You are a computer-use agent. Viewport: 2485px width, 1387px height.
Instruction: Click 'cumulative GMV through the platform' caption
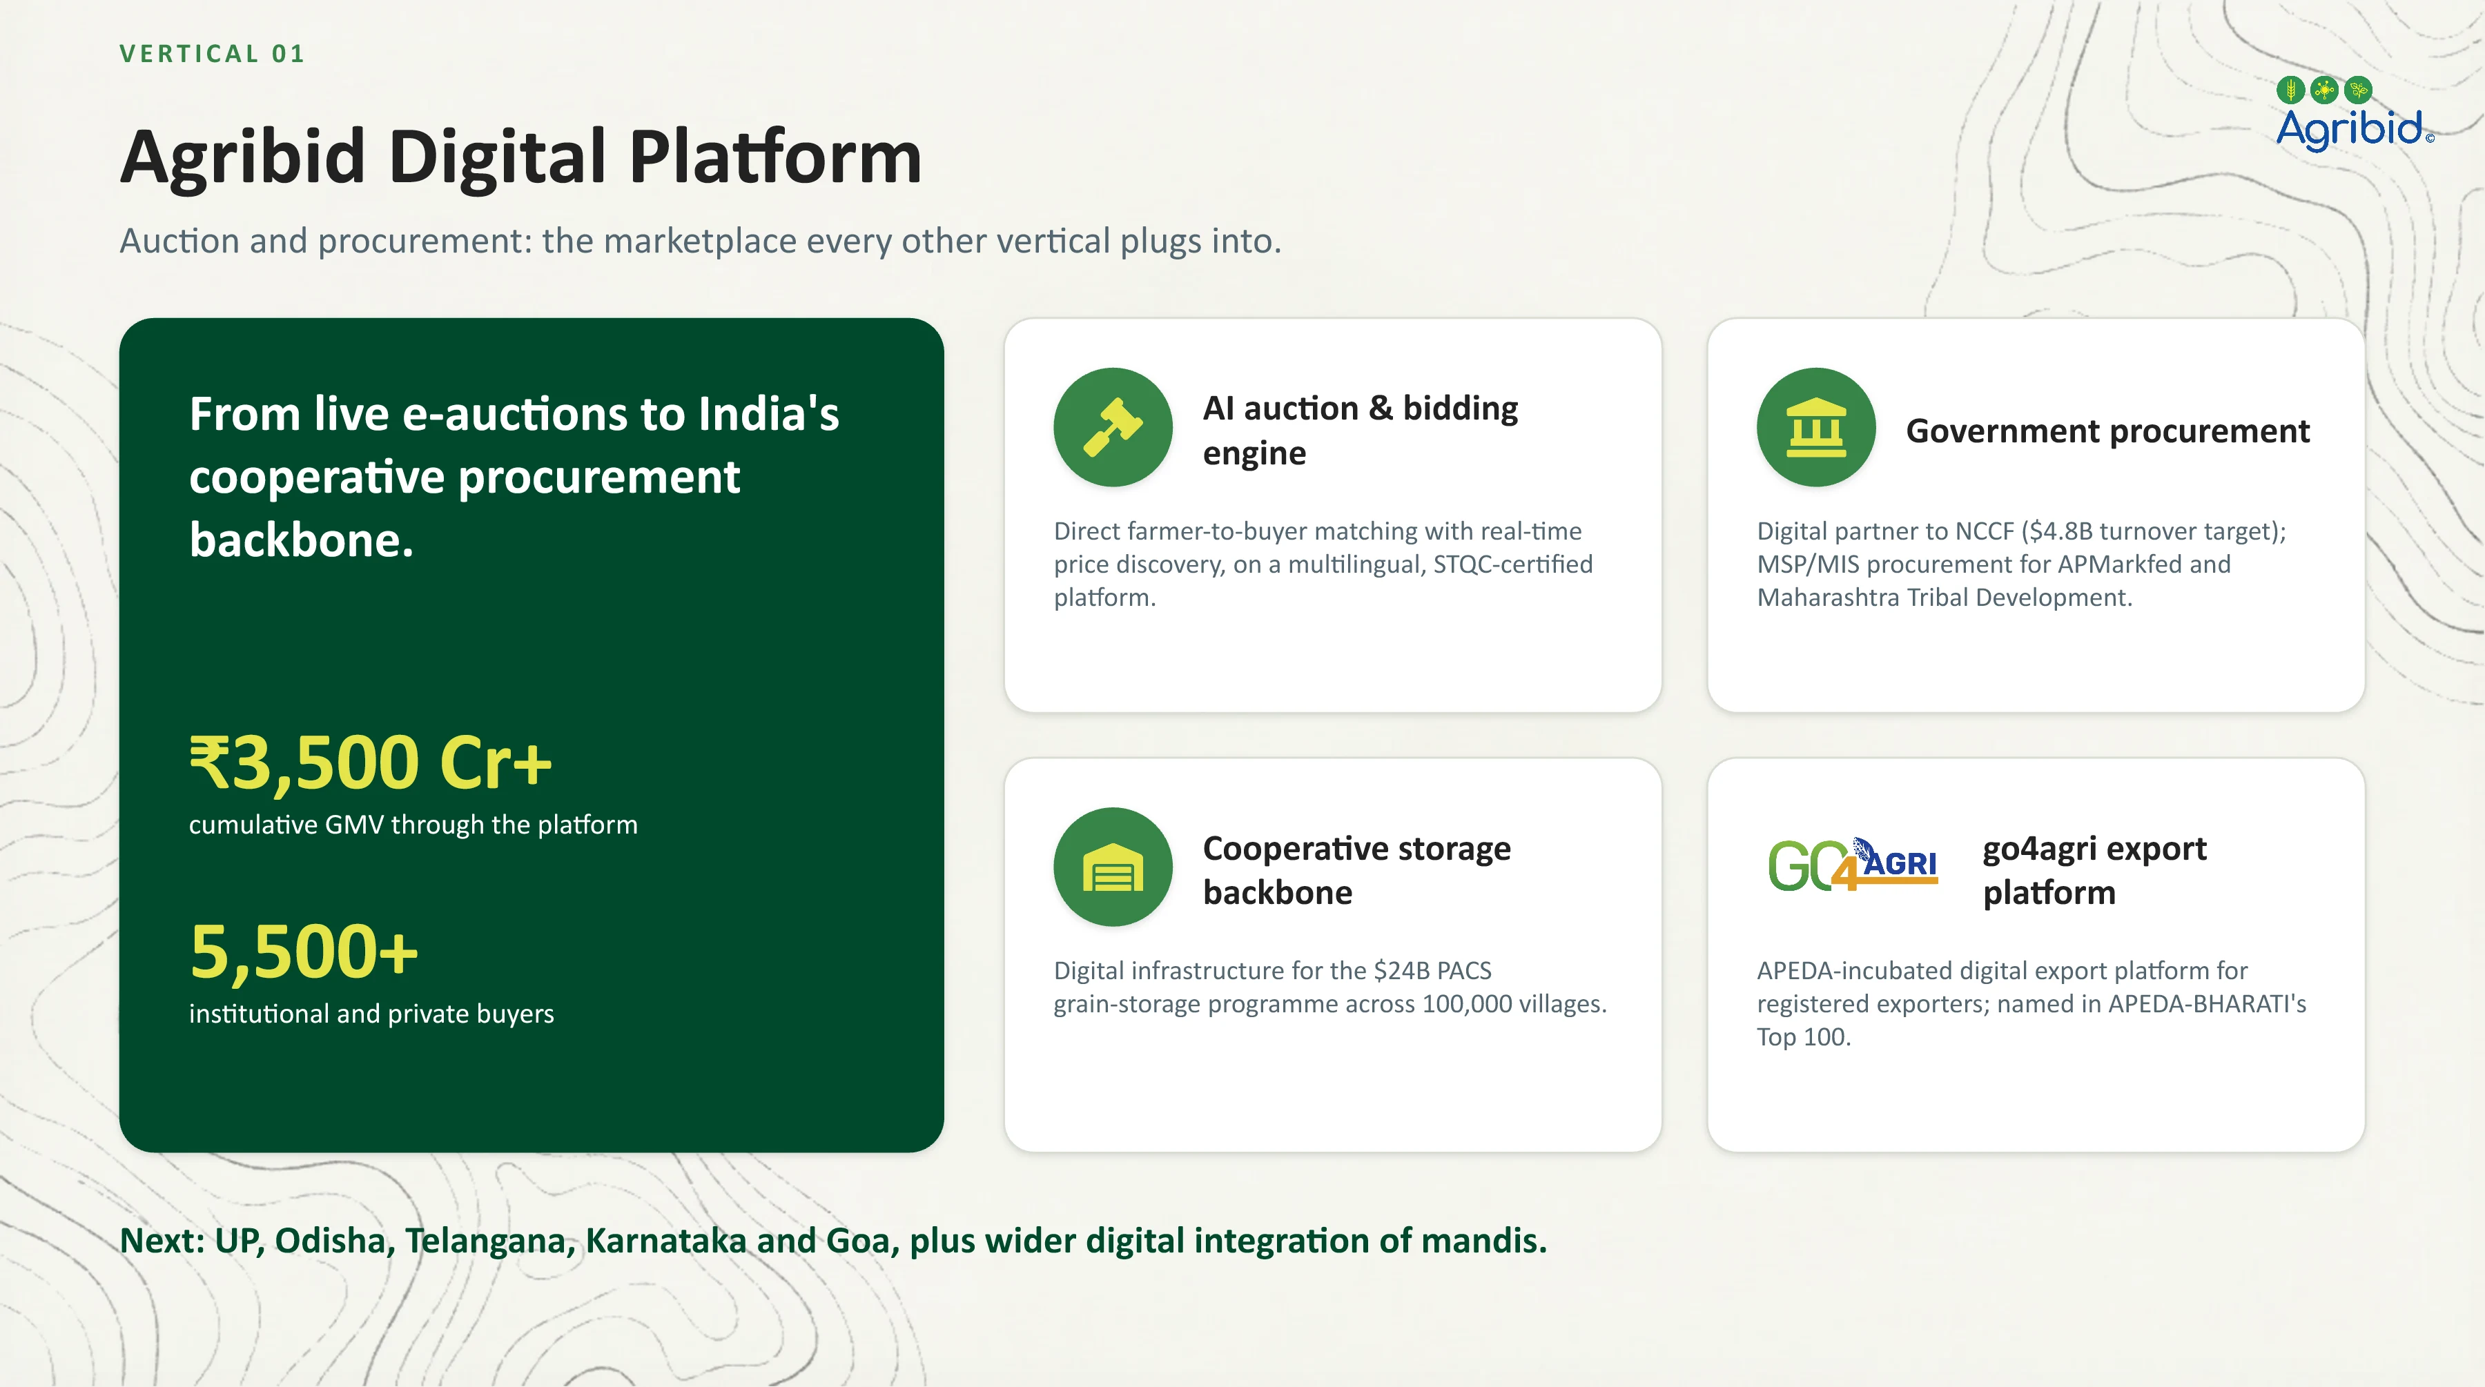(413, 825)
